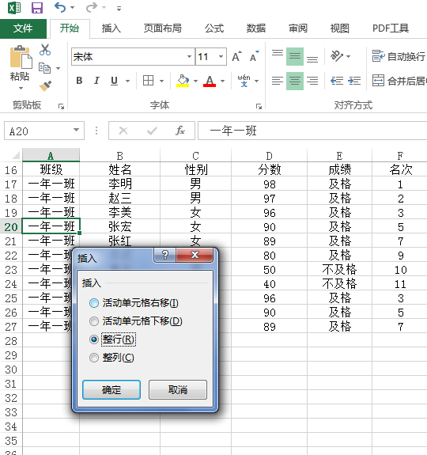This screenshot has height=455, width=427.
Task: Open the Excel application icon menu
Action: pos(14,8)
